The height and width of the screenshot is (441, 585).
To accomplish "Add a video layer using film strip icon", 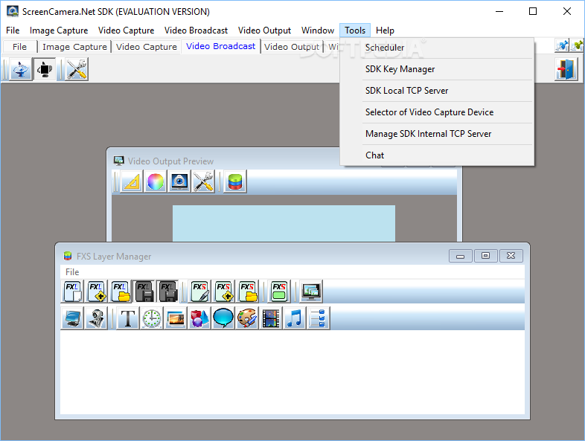I will (271, 318).
